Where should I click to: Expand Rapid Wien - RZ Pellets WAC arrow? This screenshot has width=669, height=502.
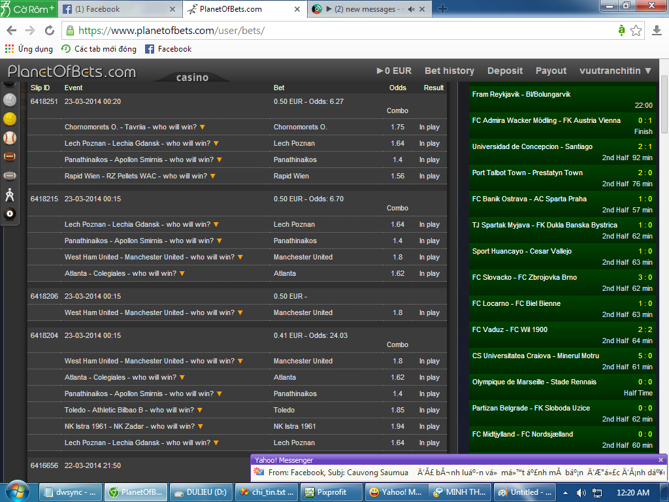(x=213, y=176)
